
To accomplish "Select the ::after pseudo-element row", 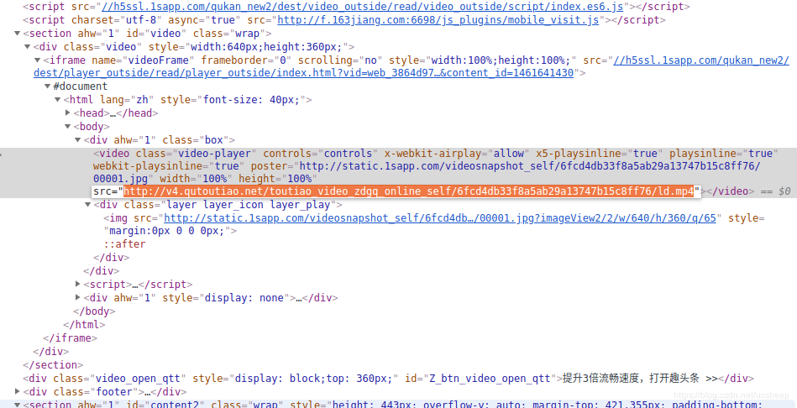I will coord(124,244).
